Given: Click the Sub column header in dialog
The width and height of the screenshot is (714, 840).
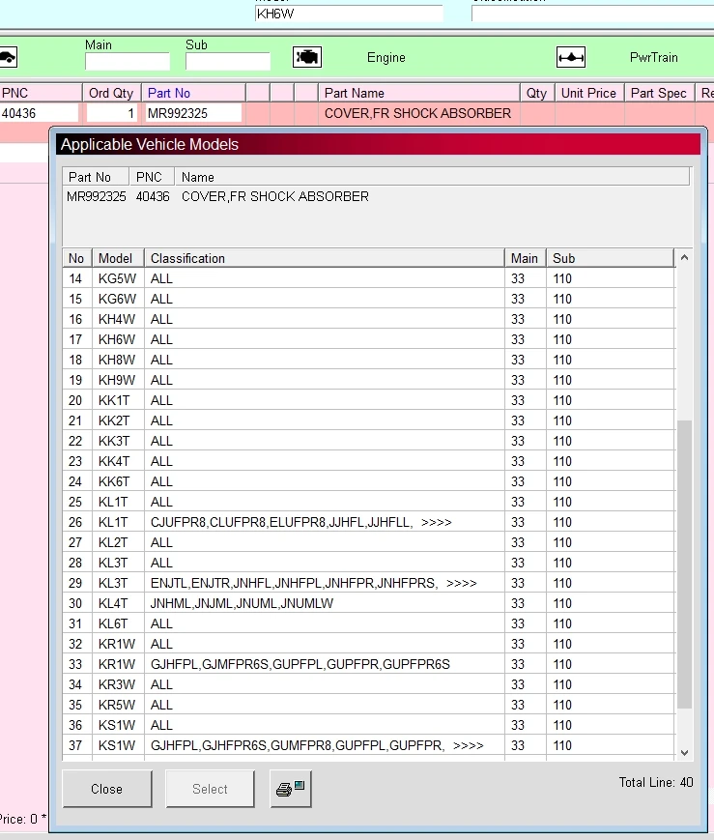Looking at the screenshot, I should click(x=610, y=258).
